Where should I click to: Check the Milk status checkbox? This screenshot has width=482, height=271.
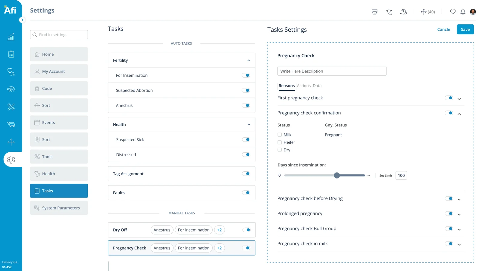pyautogui.click(x=280, y=135)
